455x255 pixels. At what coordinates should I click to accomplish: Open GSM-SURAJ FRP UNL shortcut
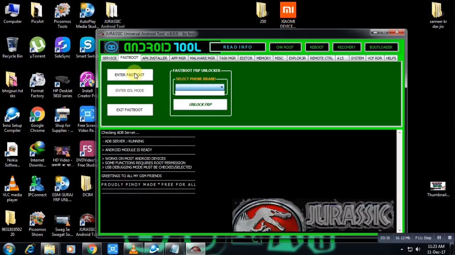point(62,189)
